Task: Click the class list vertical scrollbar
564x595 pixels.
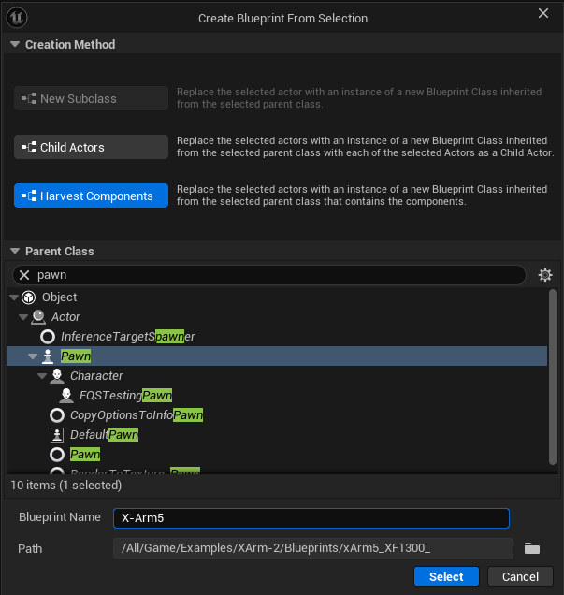Action: (x=553, y=374)
